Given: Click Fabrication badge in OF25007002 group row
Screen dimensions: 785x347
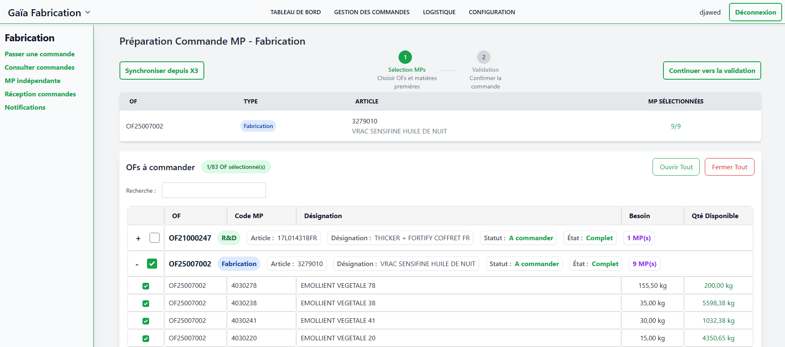Looking at the screenshot, I should (239, 264).
